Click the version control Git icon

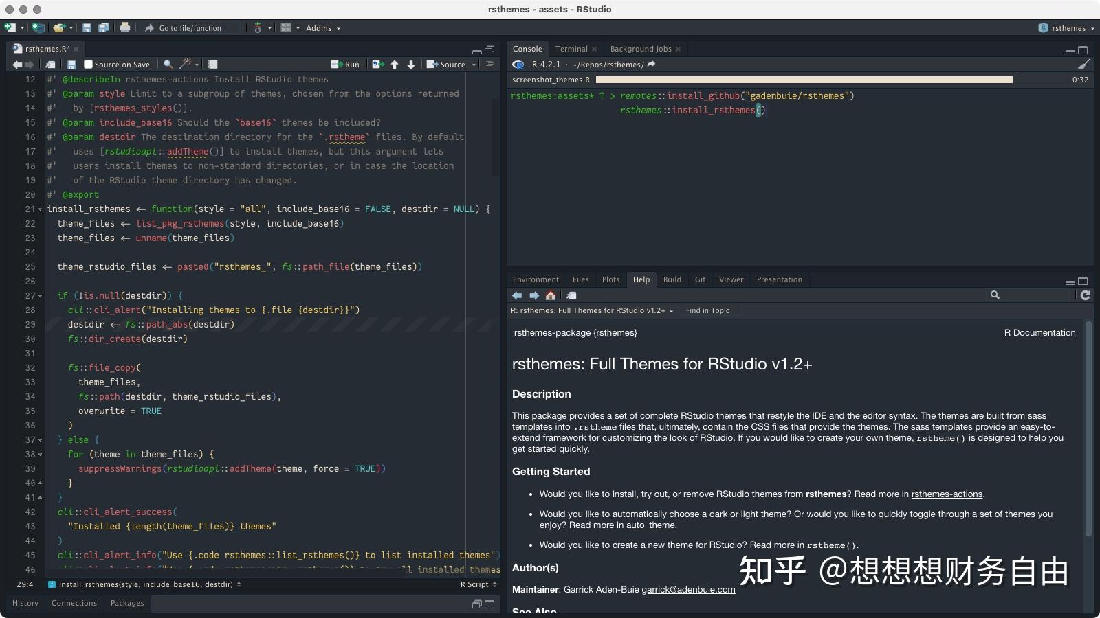point(258,27)
